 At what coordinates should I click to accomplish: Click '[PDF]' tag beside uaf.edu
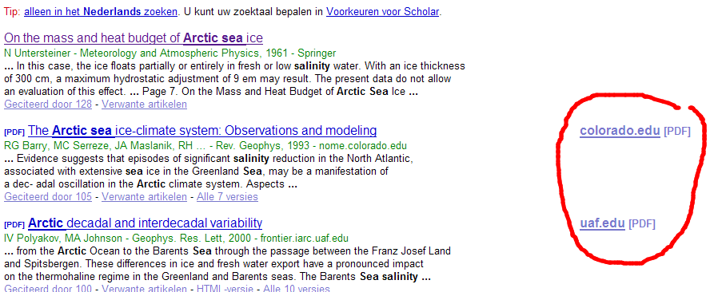pos(642,224)
